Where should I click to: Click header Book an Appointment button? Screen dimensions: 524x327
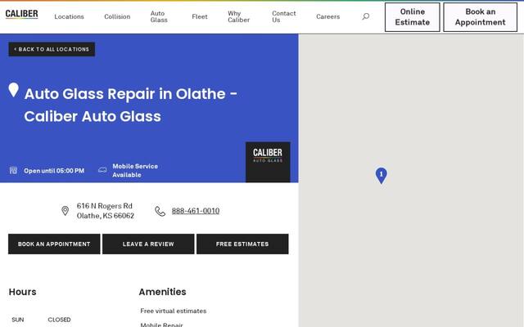click(481, 17)
